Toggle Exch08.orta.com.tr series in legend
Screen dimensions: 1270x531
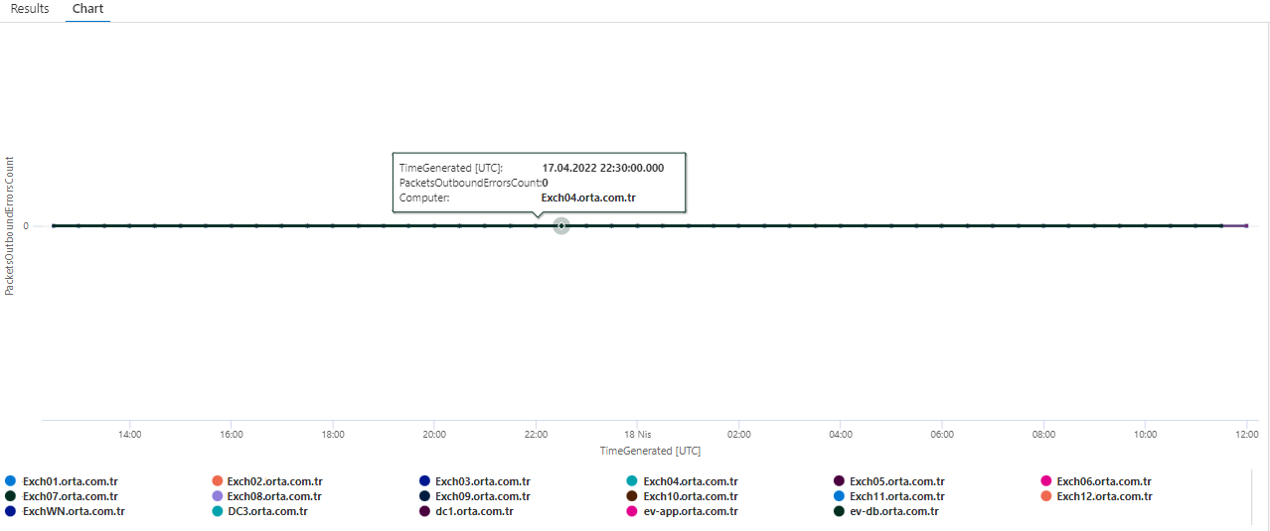(266, 496)
